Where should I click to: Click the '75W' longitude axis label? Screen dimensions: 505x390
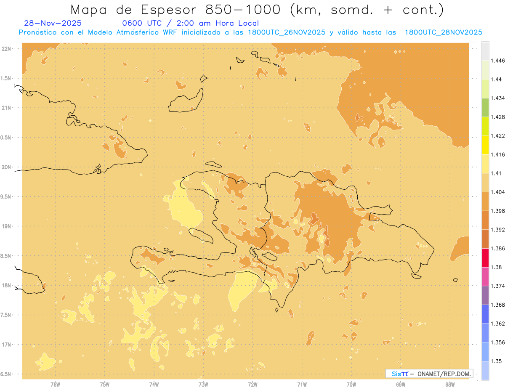pyautogui.click(x=105, y=384)
